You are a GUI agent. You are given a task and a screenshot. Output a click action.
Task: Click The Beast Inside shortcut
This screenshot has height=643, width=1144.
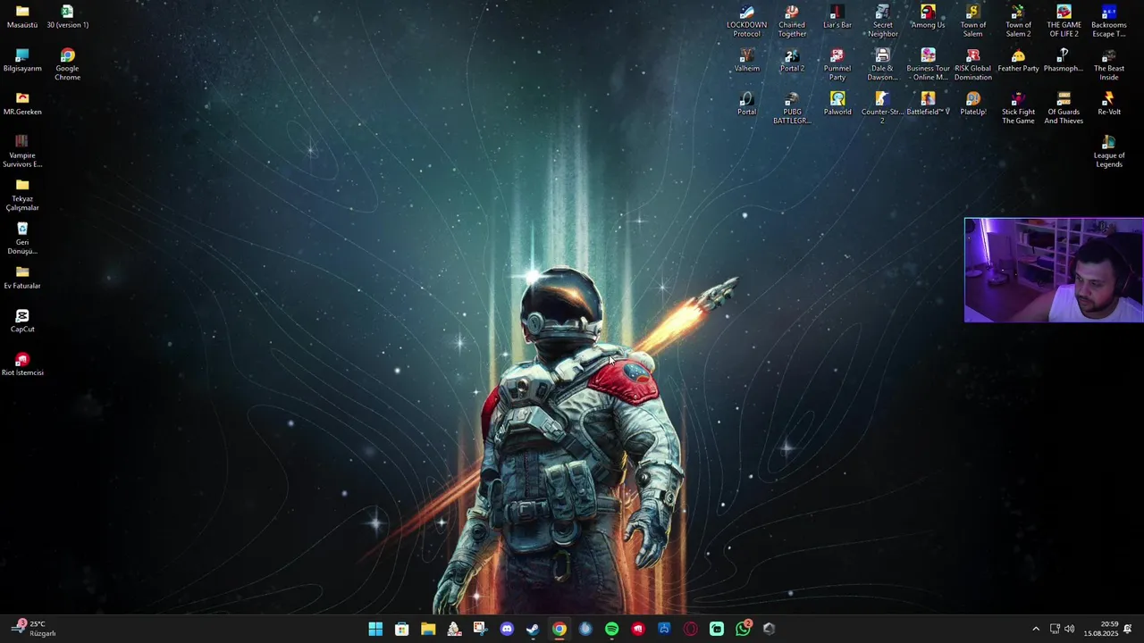(1109, 65)
